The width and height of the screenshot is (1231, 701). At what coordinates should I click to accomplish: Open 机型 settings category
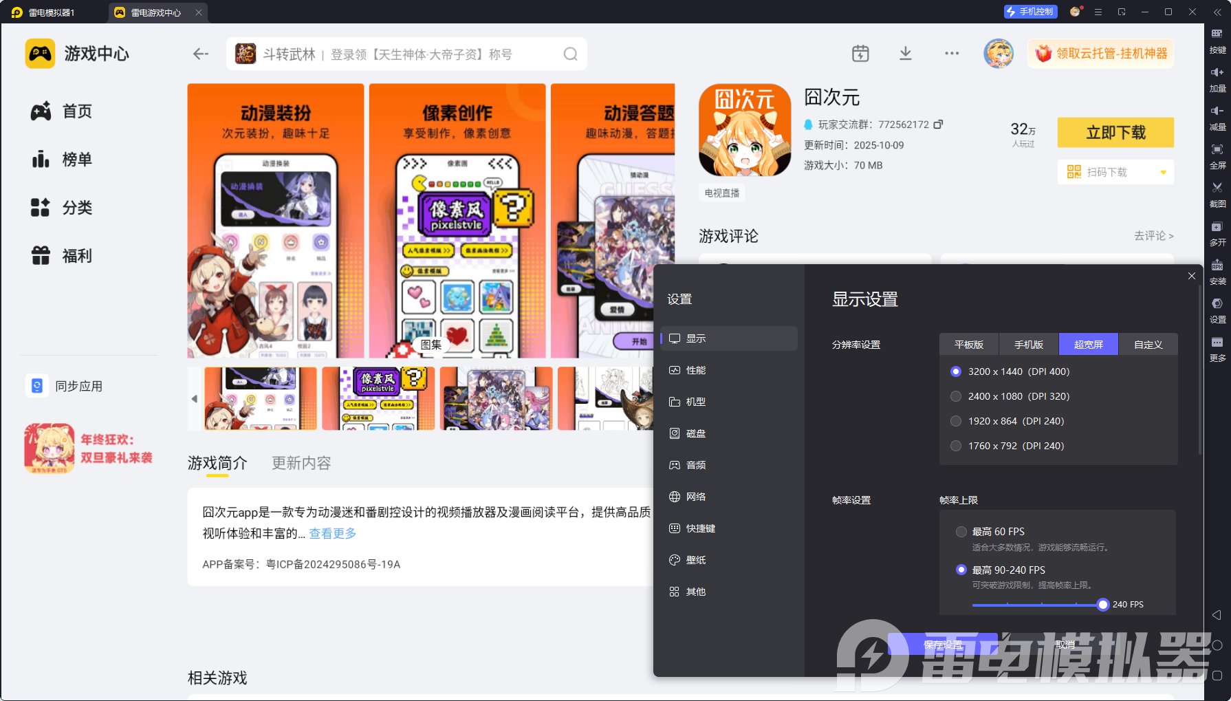click(729, 402)
